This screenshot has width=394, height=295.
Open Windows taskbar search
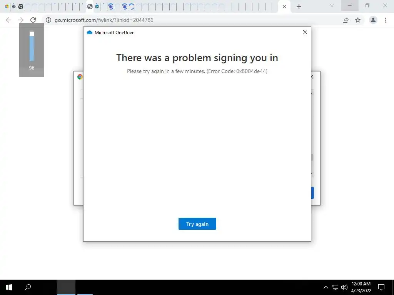click(28, 287)
